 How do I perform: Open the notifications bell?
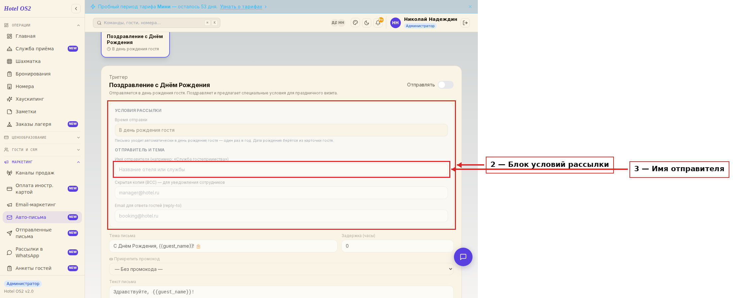click(x=378, y=23)
